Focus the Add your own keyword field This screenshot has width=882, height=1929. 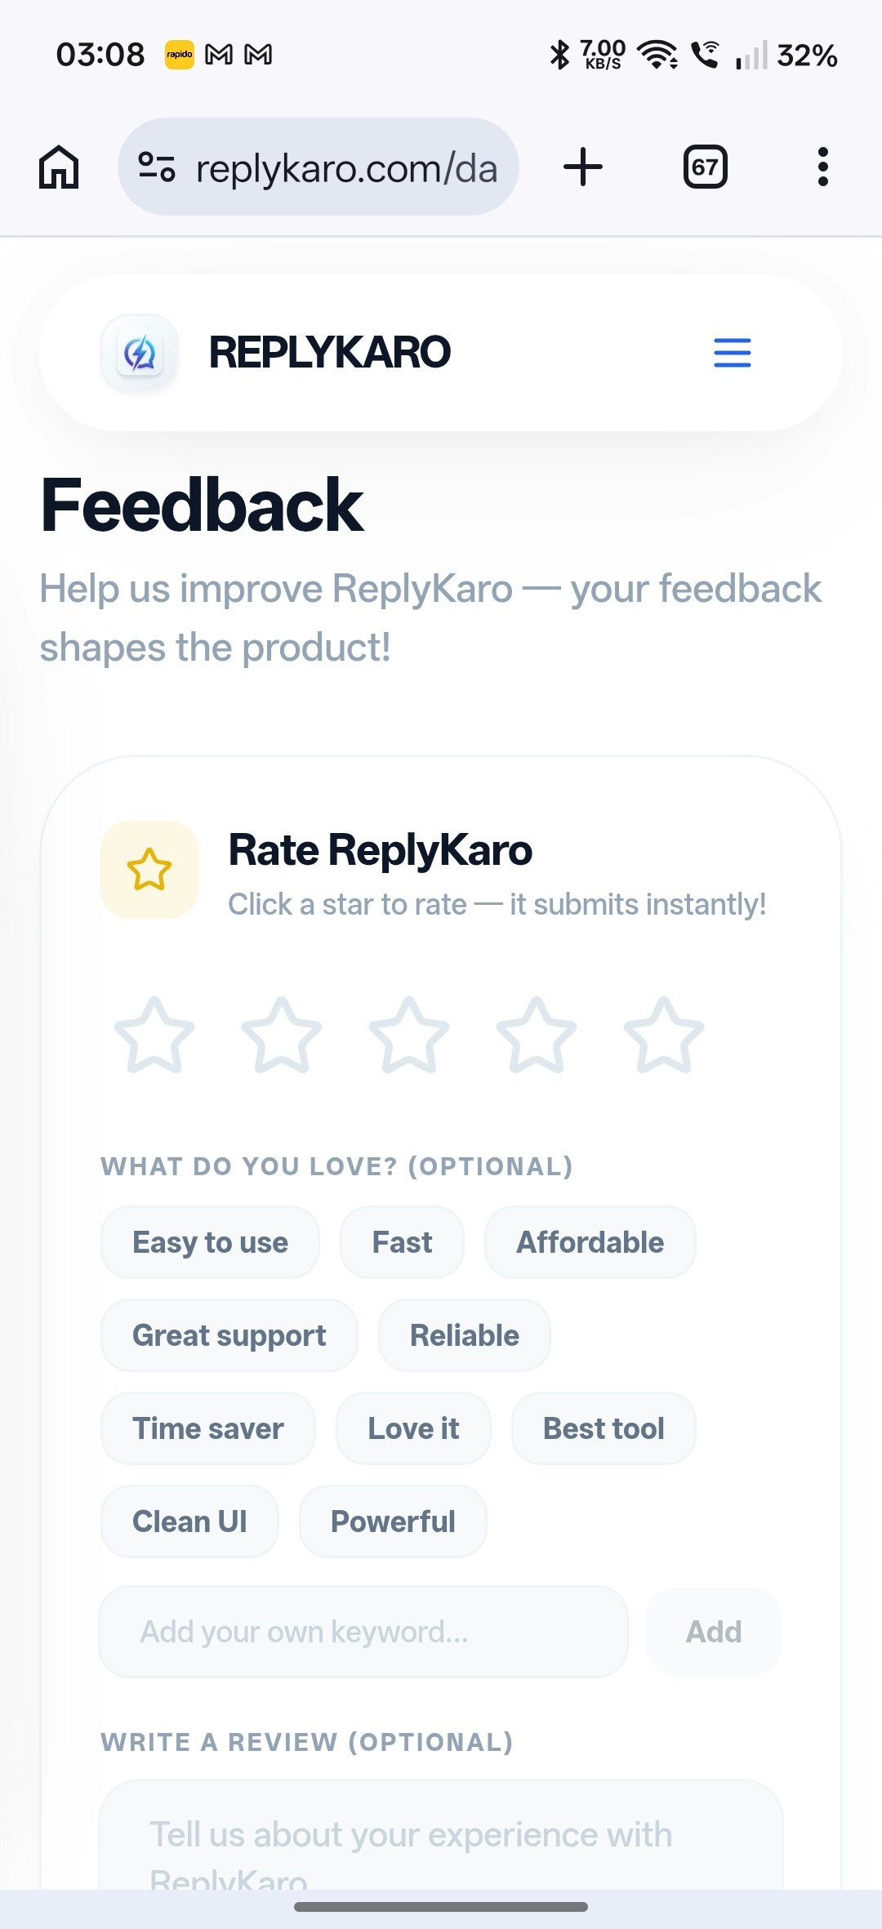pyautogui.click(x=362, y=1632)
